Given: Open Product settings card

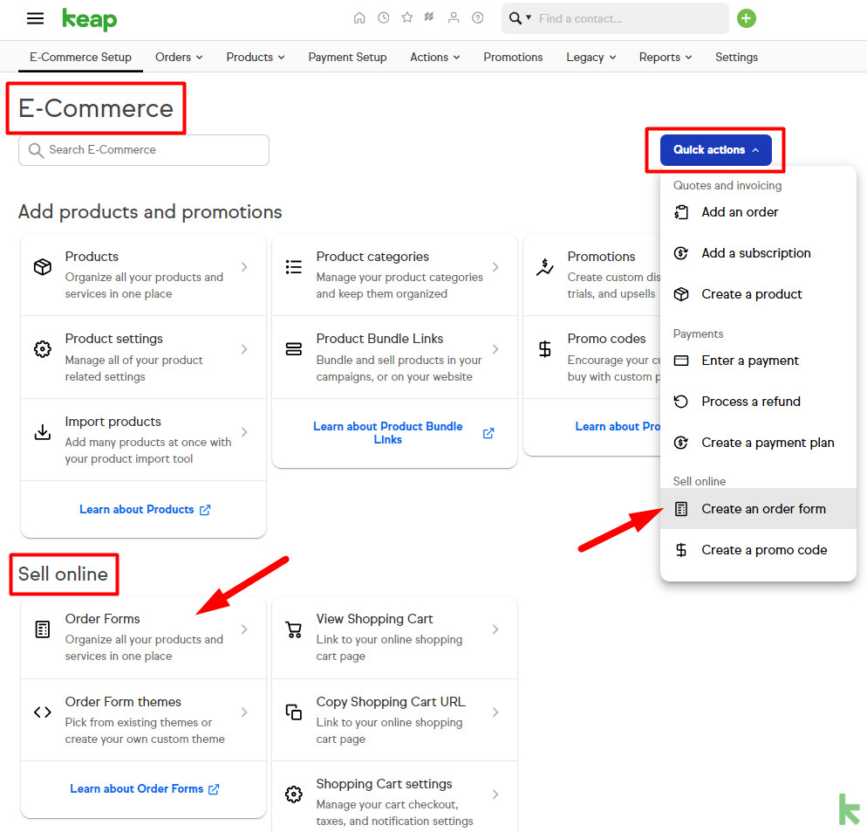Looking at the screenshot, I should 143,357.
